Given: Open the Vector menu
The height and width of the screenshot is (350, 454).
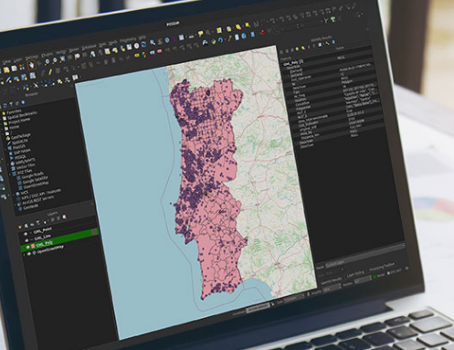Looking at the screenshot, I should (61, 52).
